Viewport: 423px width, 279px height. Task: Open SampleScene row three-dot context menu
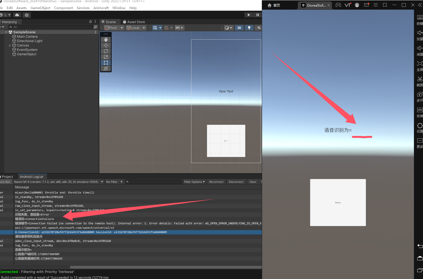[x=95, y=32]
